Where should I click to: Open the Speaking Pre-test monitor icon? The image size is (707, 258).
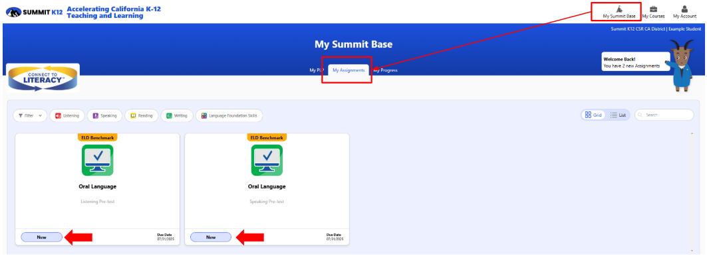click(x=267, y=160)
